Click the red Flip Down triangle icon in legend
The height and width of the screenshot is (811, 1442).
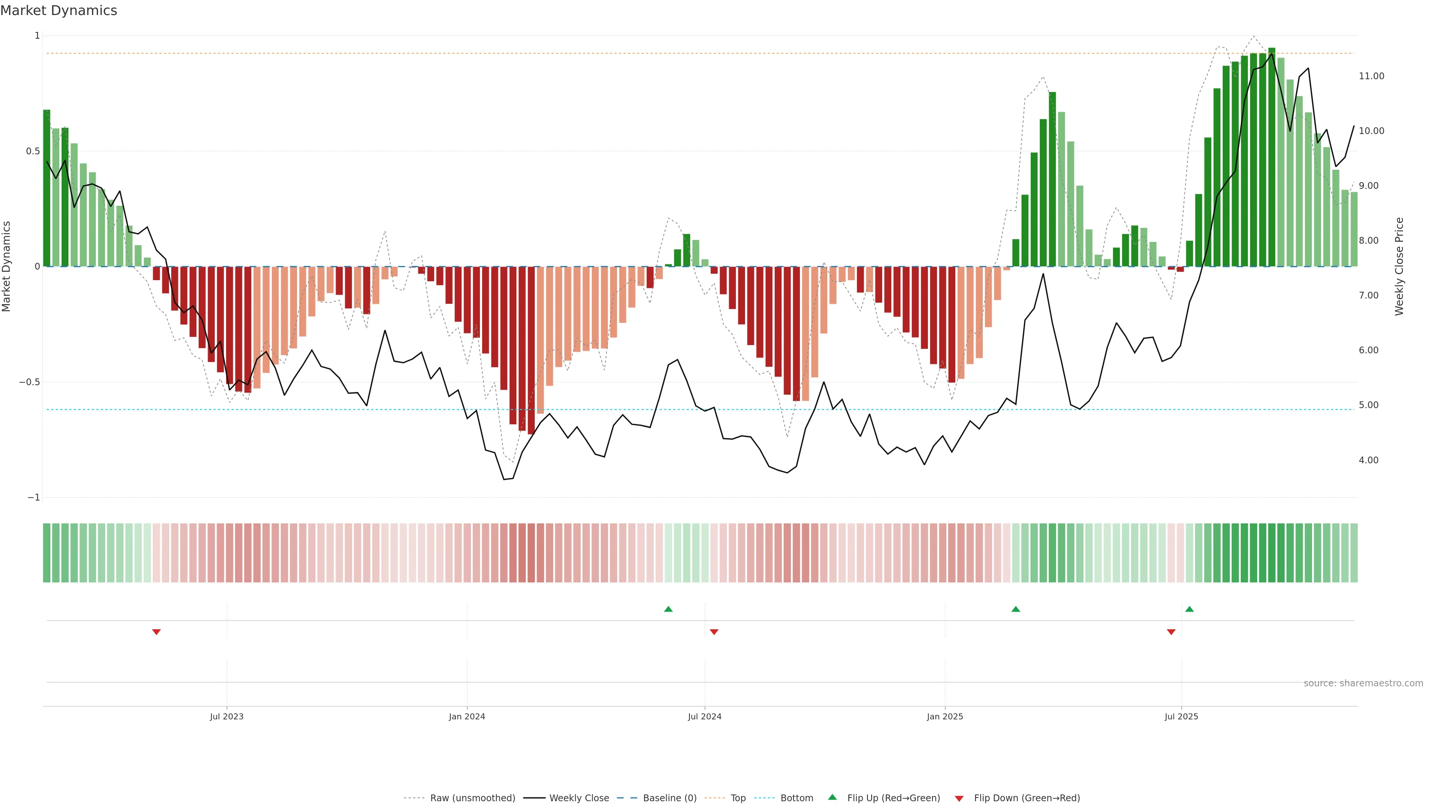click(959, 798)
